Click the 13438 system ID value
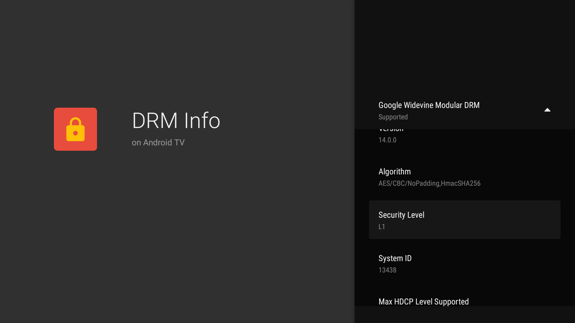The width and height of the screenshot is (575, 323). 387,270
